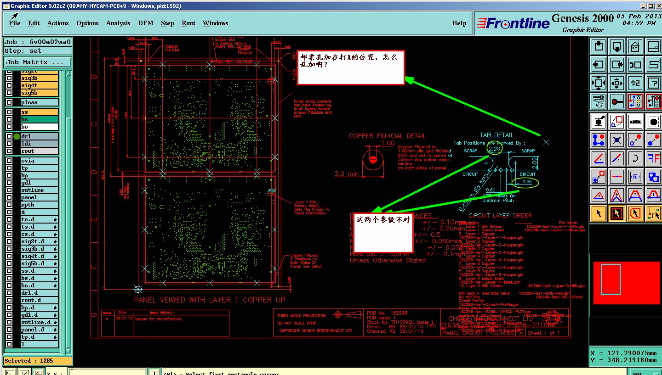This screenshot has height=375, width=662.
Task: Click the connected blue and red dots icon
Action: coord(599,140)
